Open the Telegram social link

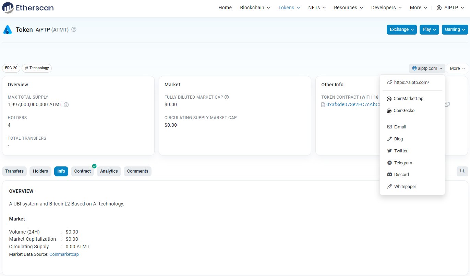pos(403,163)
